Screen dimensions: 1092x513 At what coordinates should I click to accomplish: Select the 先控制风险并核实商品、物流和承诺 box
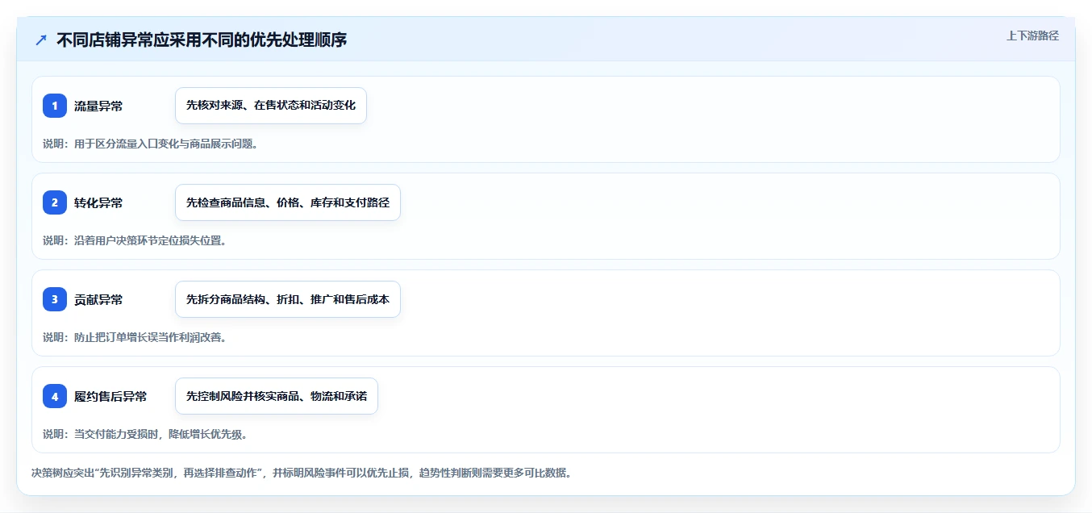277,396
